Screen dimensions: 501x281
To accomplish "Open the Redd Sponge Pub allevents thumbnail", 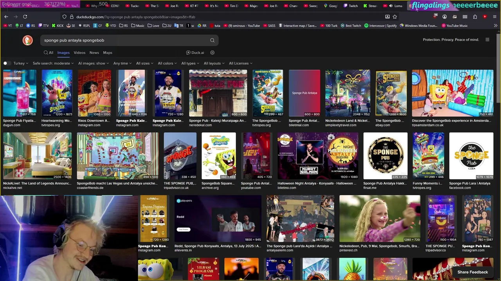I will 218,219.
